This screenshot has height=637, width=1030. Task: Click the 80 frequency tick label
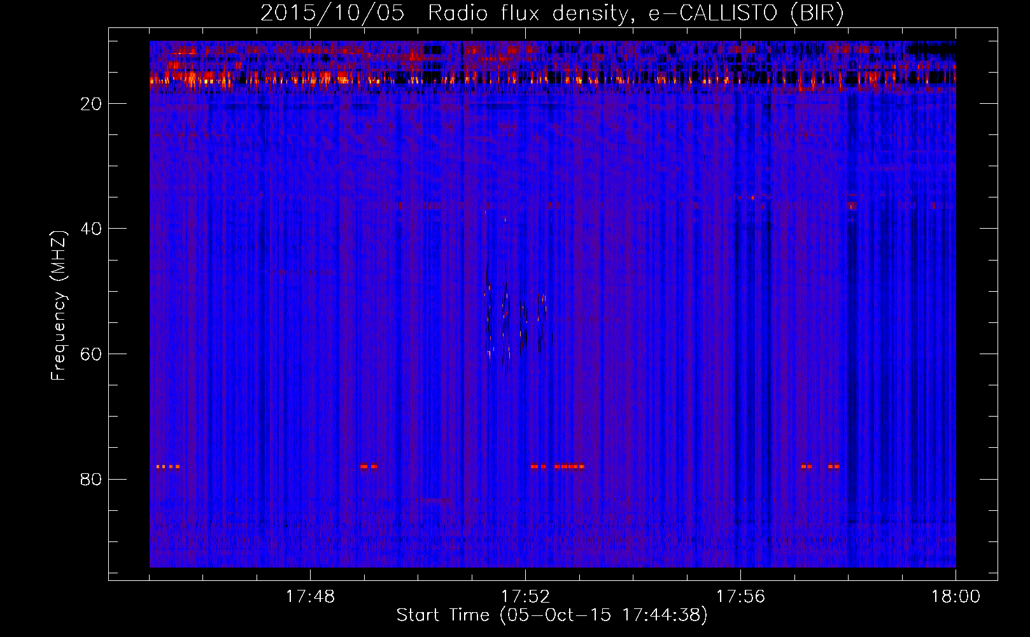coord(91,479)
